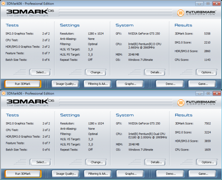
Task: Click the HDR/SM3.0 Score value 3859
Action: pyautogui.click(x=207, y=141)
